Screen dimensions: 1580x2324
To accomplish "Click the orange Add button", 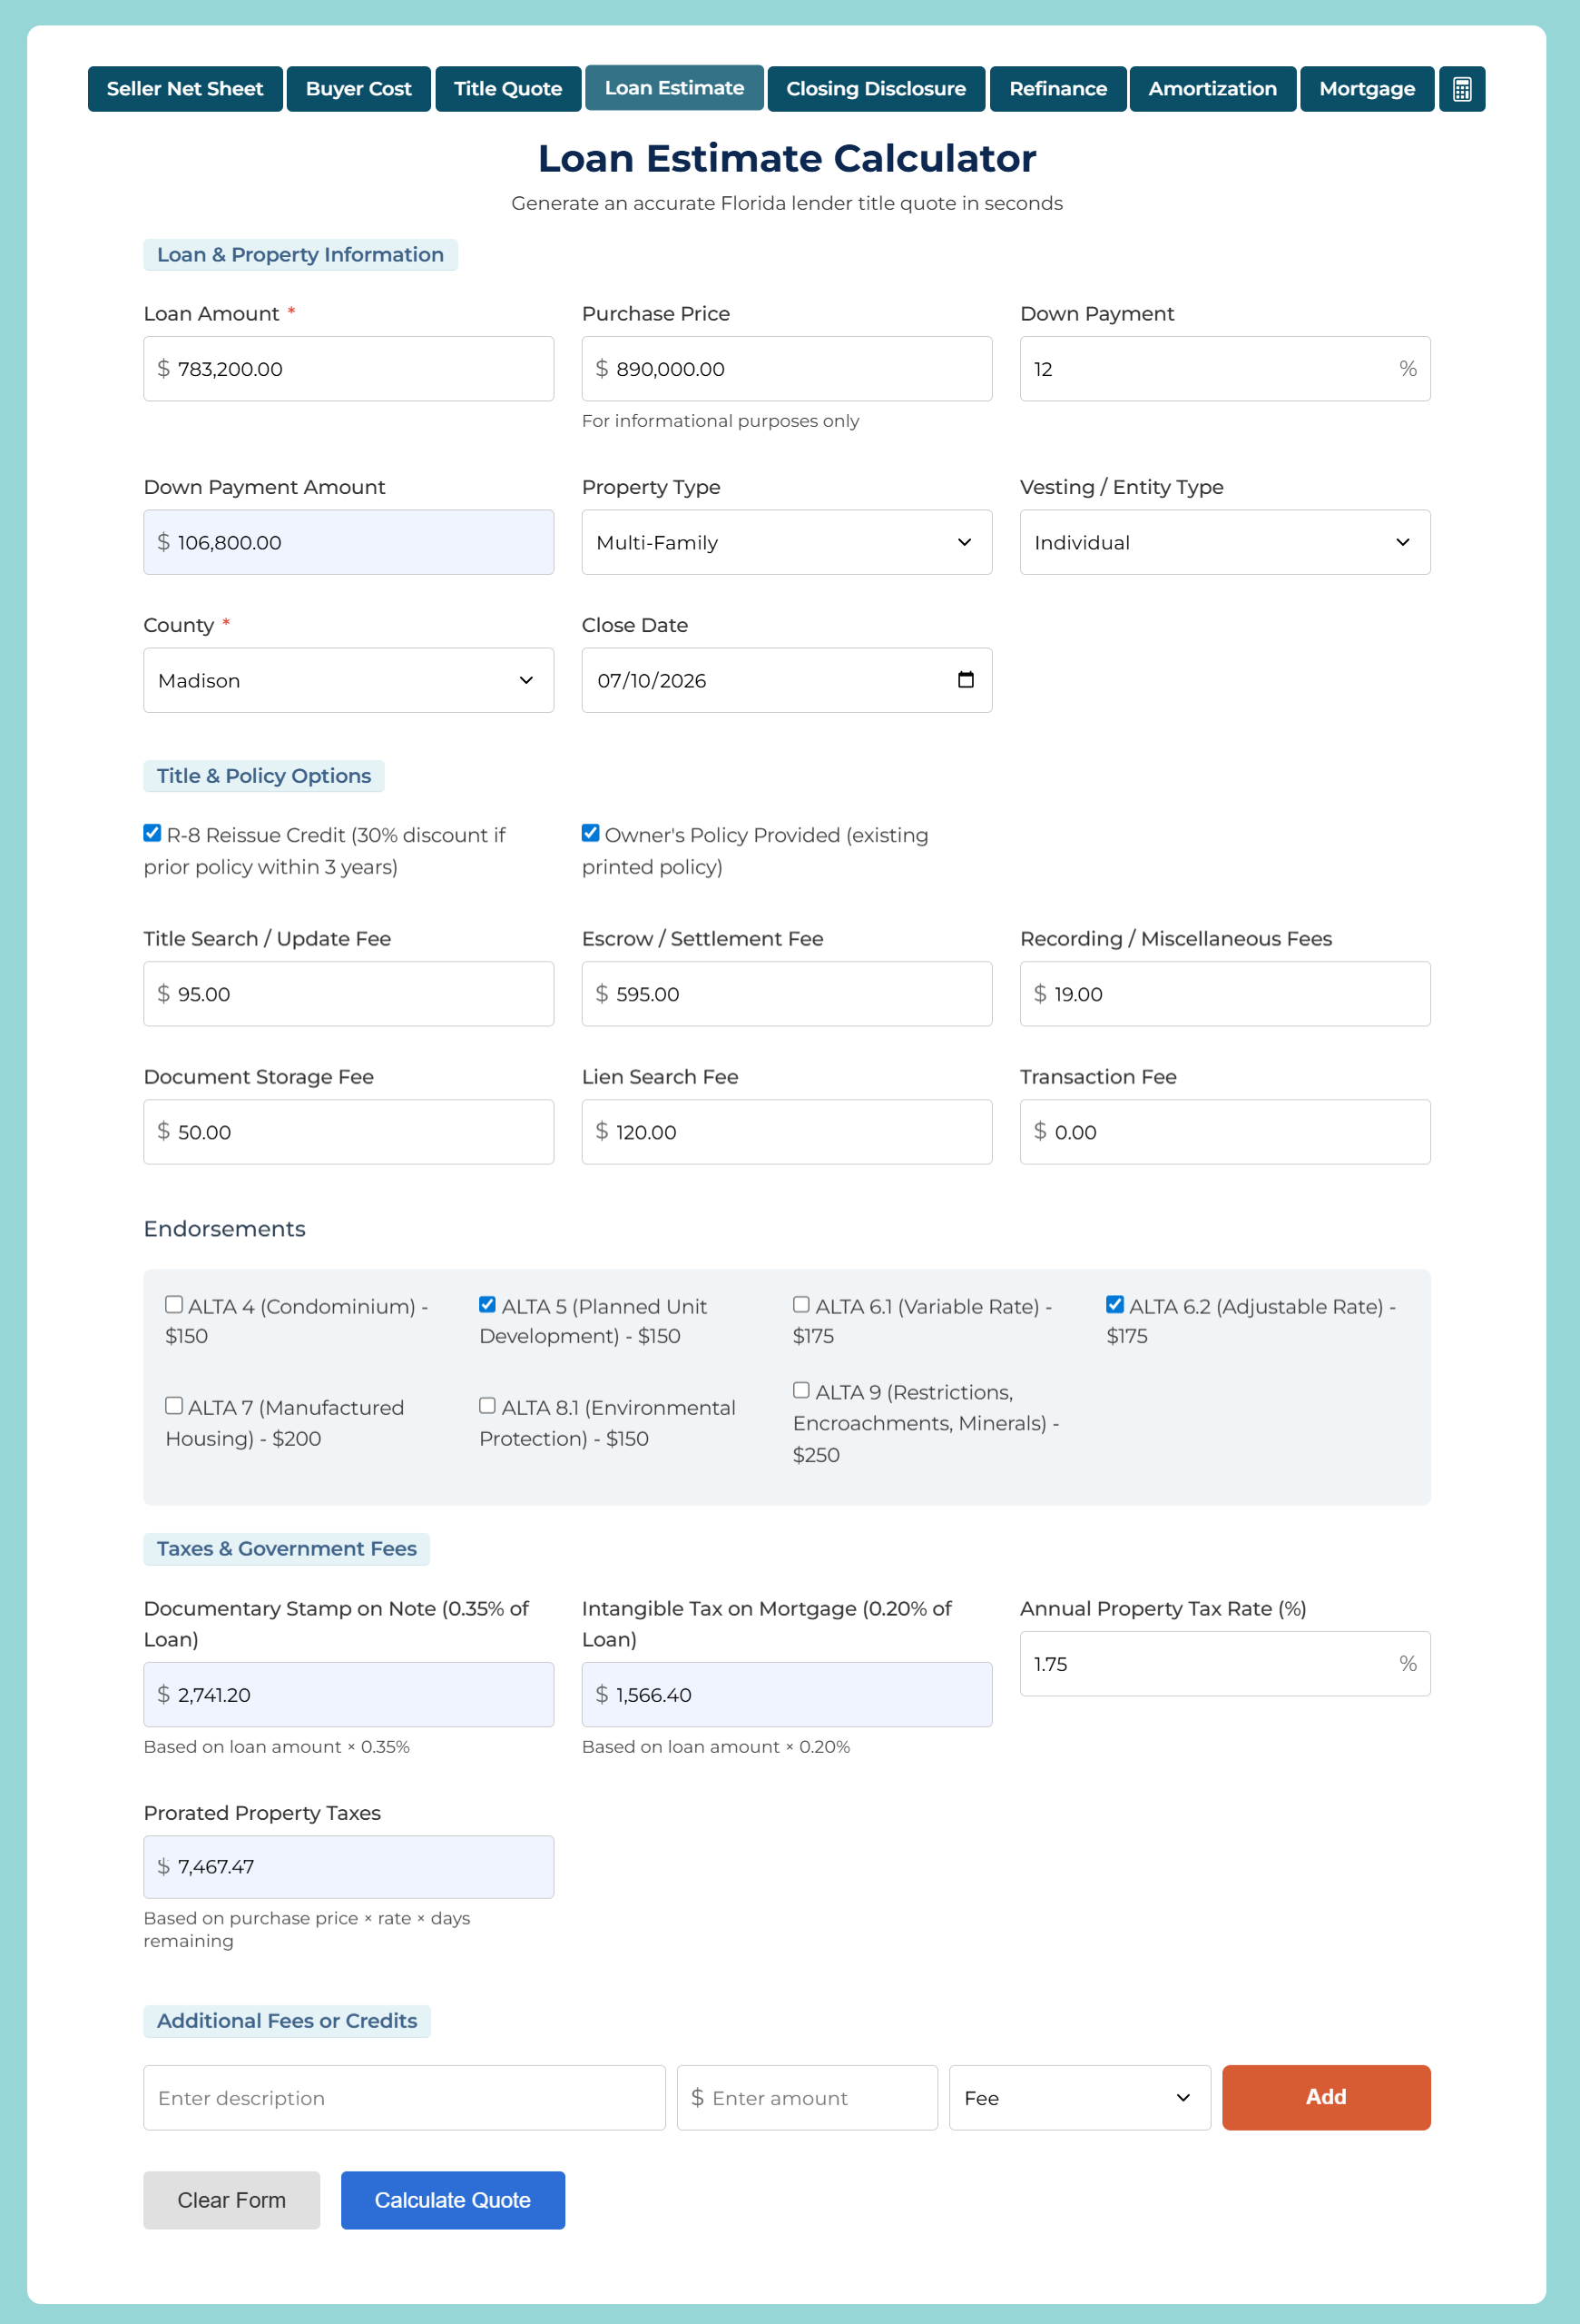I will point(1325,2097).
